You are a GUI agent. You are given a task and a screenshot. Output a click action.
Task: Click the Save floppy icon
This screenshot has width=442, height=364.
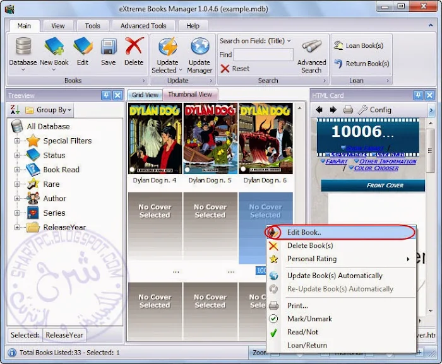(109, 47)
